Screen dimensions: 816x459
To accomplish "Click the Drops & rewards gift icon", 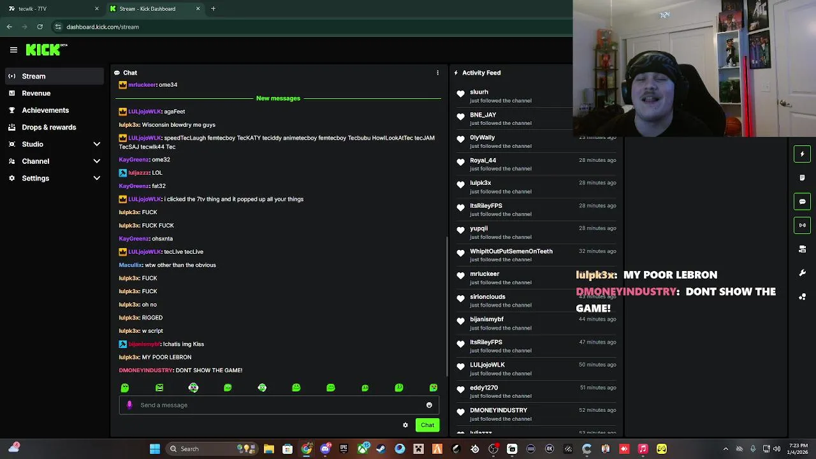I will [11, 127].
